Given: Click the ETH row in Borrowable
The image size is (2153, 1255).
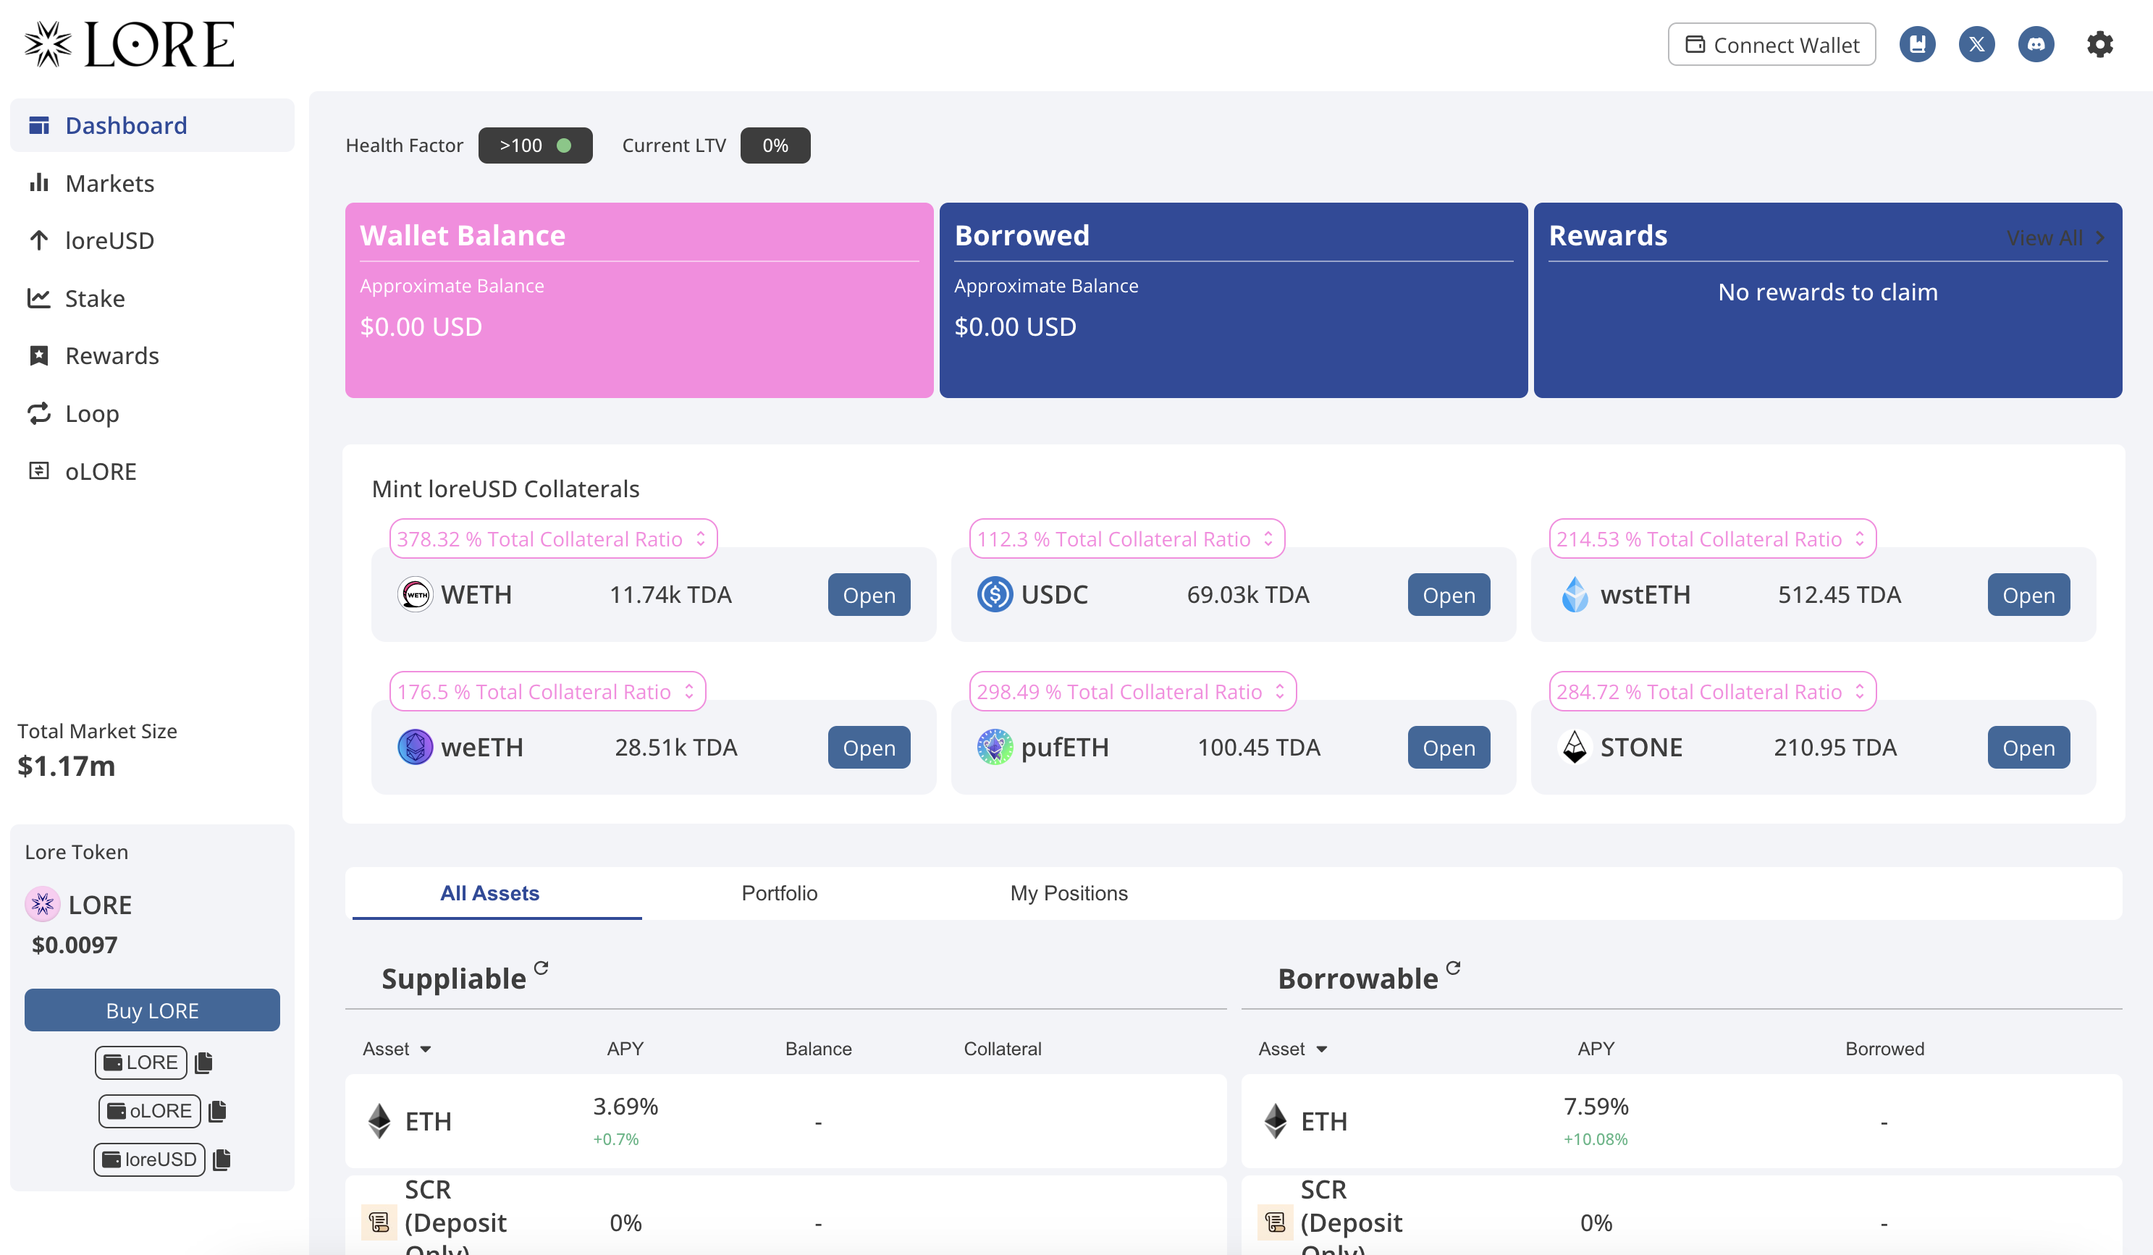Looking at the screenshot, I should coord(1682,1121).
